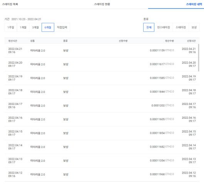Image resolution: width=204 pixels, height=184 pixels.
Task: Select amount 0.00011617 ETH2.0
Action: coord(162,64)
